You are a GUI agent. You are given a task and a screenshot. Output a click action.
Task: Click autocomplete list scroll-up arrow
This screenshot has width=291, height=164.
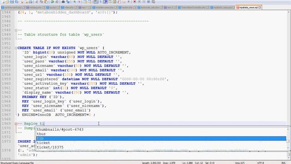click(x=288, y=129)
